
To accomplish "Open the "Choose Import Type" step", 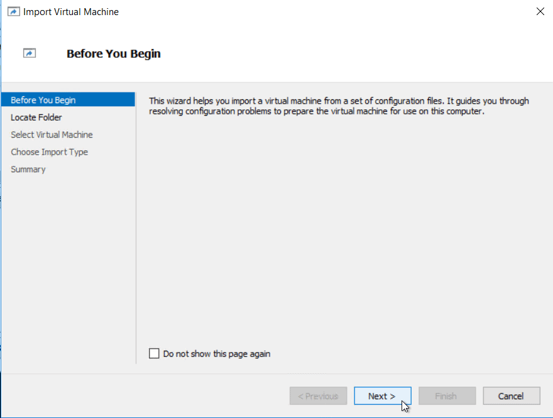I will pos(49,151).
